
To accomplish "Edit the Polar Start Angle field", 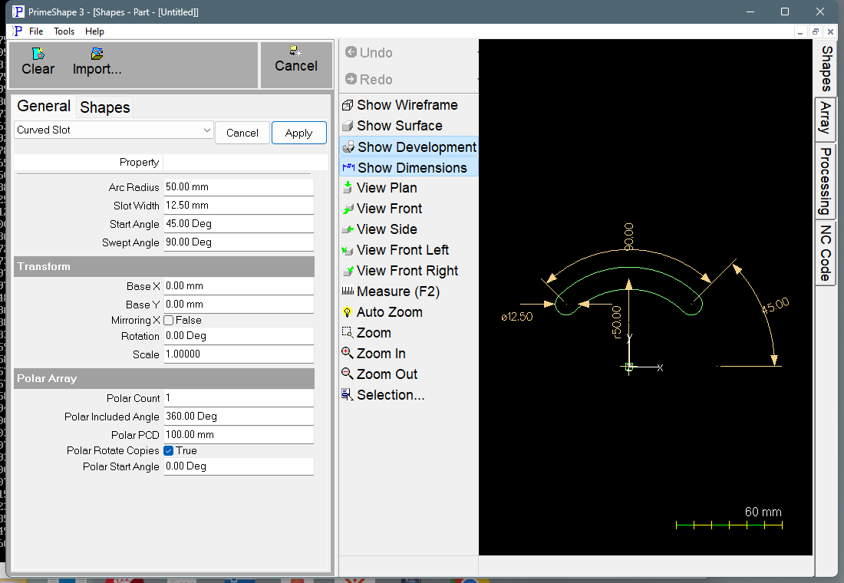I will [239, 466].
